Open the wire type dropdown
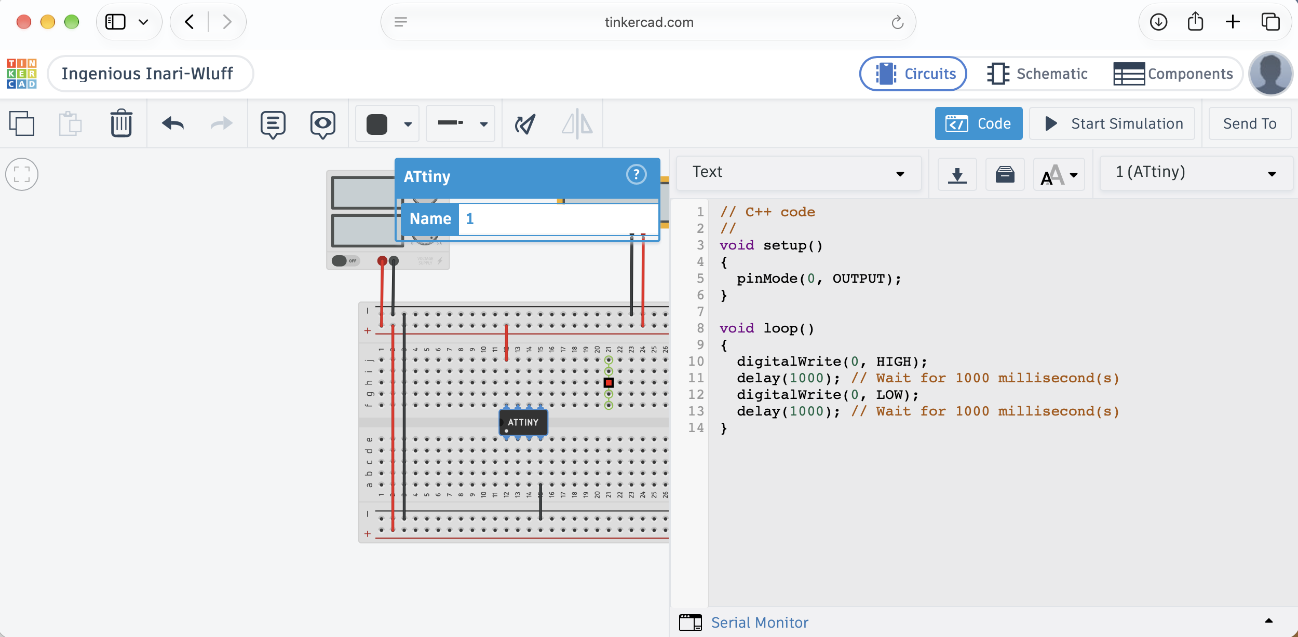Image resolution: width=1298 pixels, height=637 pixels. [x=484, y=124]
